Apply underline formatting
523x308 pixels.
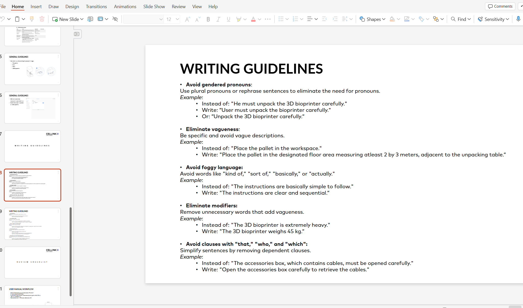[228, 19]
